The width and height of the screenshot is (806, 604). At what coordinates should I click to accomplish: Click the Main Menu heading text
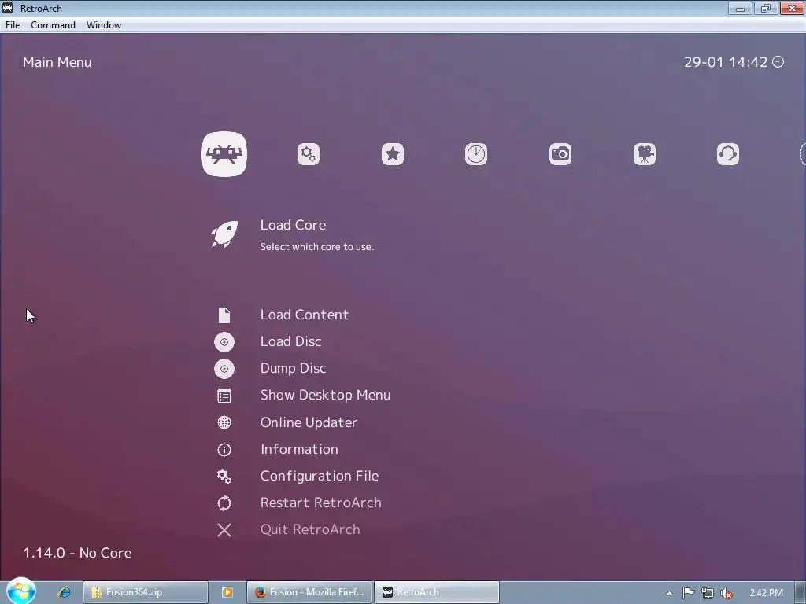click(x=57, y=62)
